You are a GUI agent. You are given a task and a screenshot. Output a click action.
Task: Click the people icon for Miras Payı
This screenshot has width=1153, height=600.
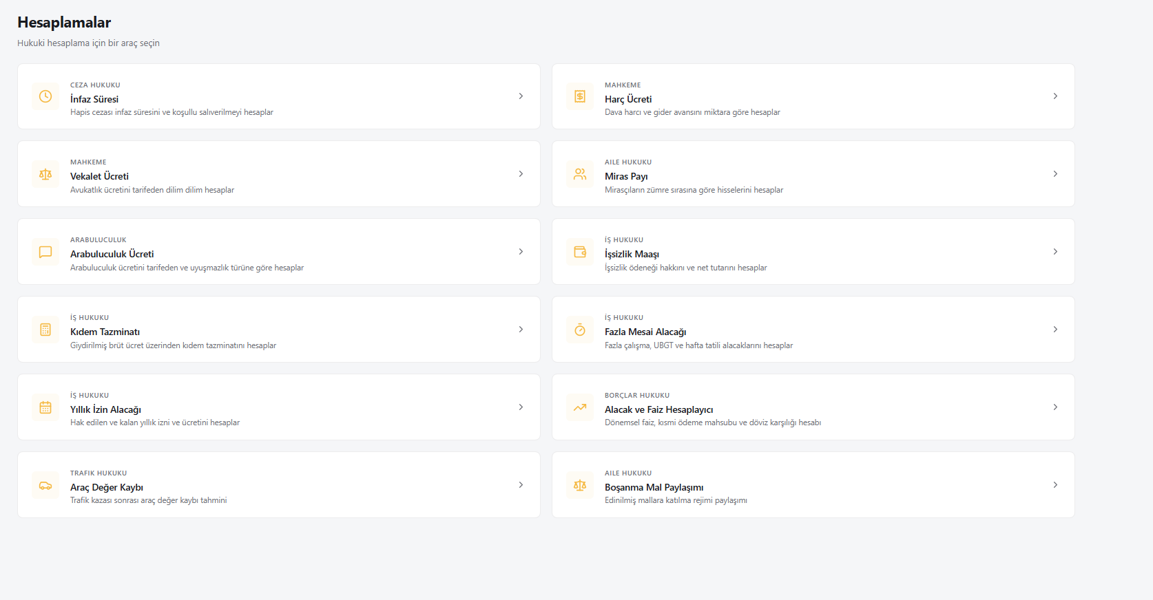point(580,174)
